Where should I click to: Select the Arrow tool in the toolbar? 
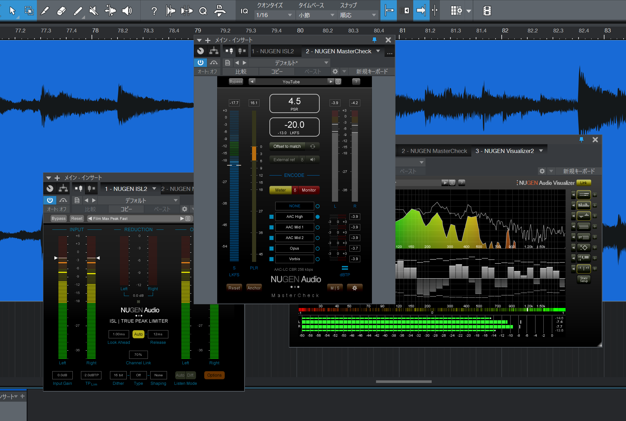pos(13,11)
